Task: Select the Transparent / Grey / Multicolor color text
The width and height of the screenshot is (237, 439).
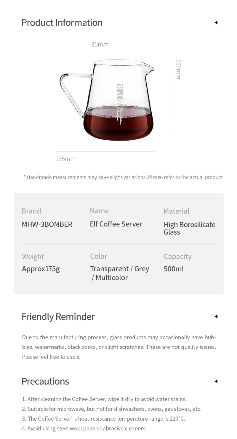Action: coord(119,273)
